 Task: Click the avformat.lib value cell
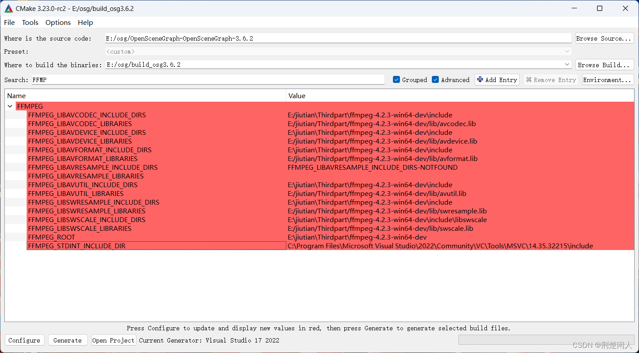pyautogui.click(x=382, y=159)
